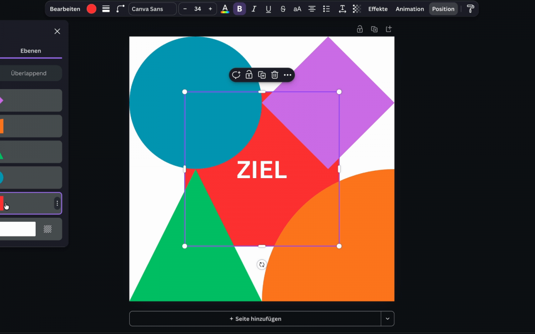Viewport: 535px width, 334px height.
Task: Switch to the Ebenen tab
Action: click(31, 51)
